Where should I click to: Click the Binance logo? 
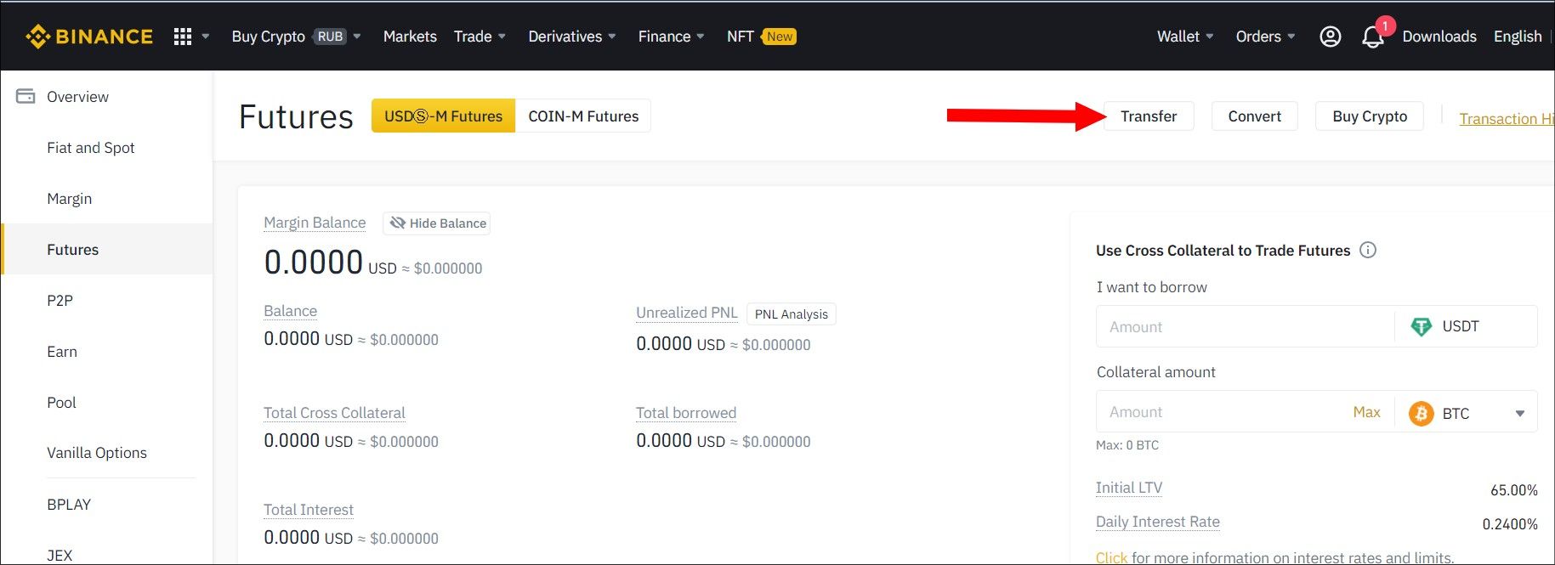tap(89, 37)
